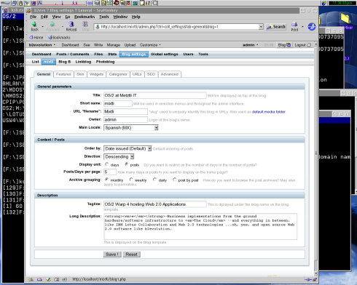Open the admin user menu
The image size is (357, 285).
click(x=250, y=45)
